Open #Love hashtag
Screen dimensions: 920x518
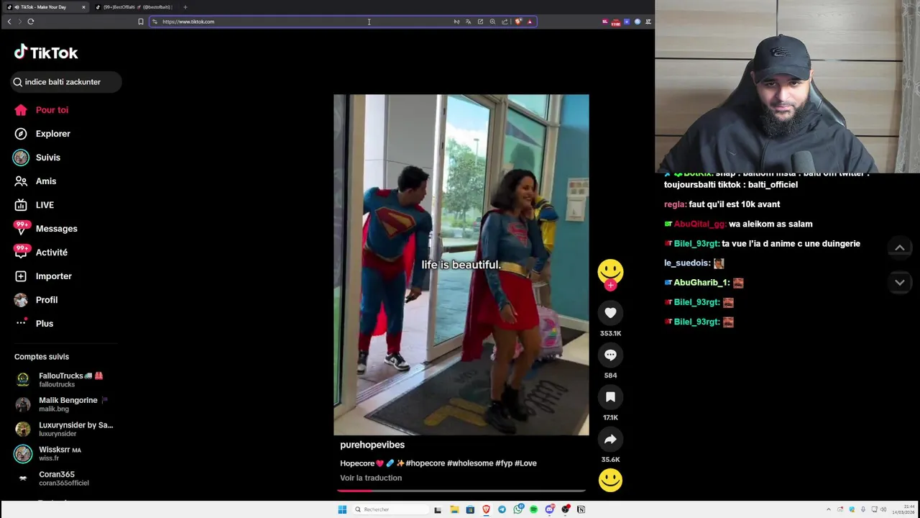[525, 463]
